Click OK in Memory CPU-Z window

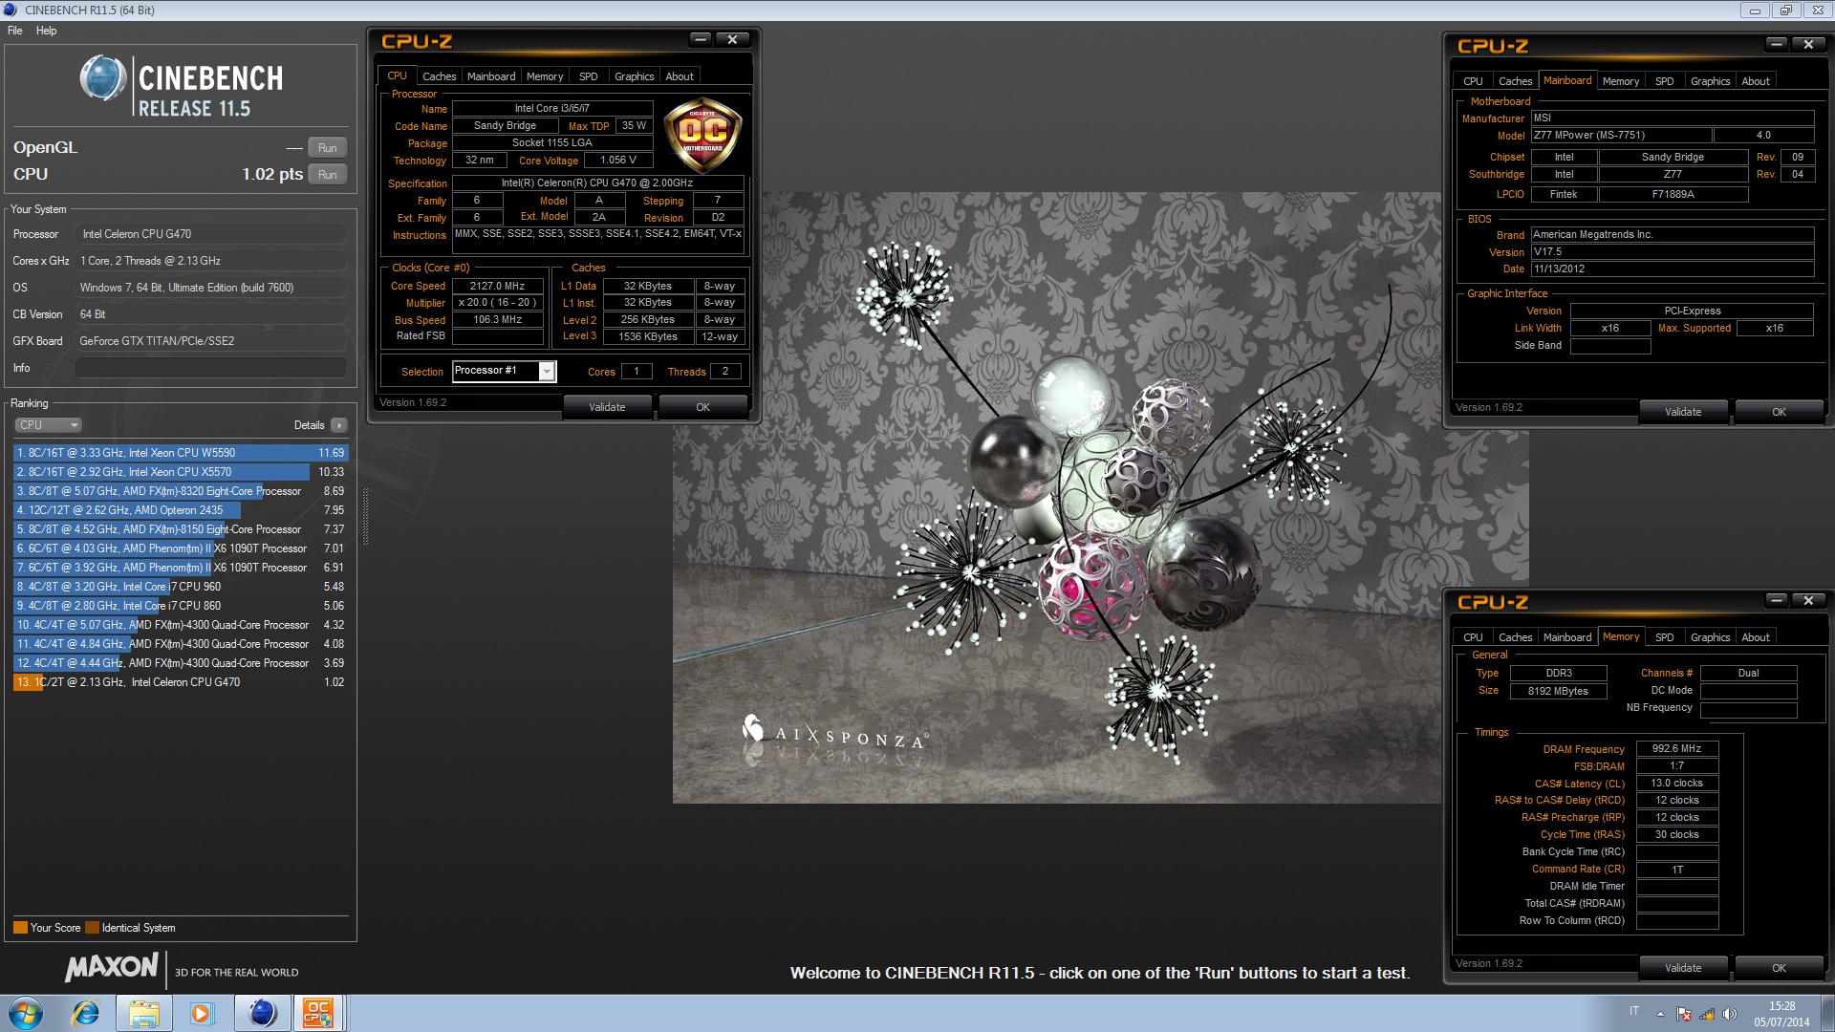(x=1779, y=968)
